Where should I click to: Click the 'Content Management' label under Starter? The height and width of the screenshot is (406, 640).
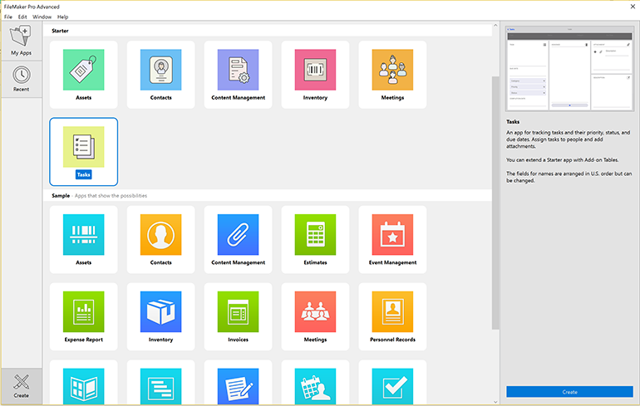238,97
